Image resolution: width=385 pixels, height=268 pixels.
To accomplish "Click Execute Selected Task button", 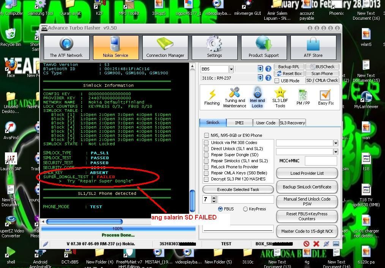I will (x=238, y=190).
